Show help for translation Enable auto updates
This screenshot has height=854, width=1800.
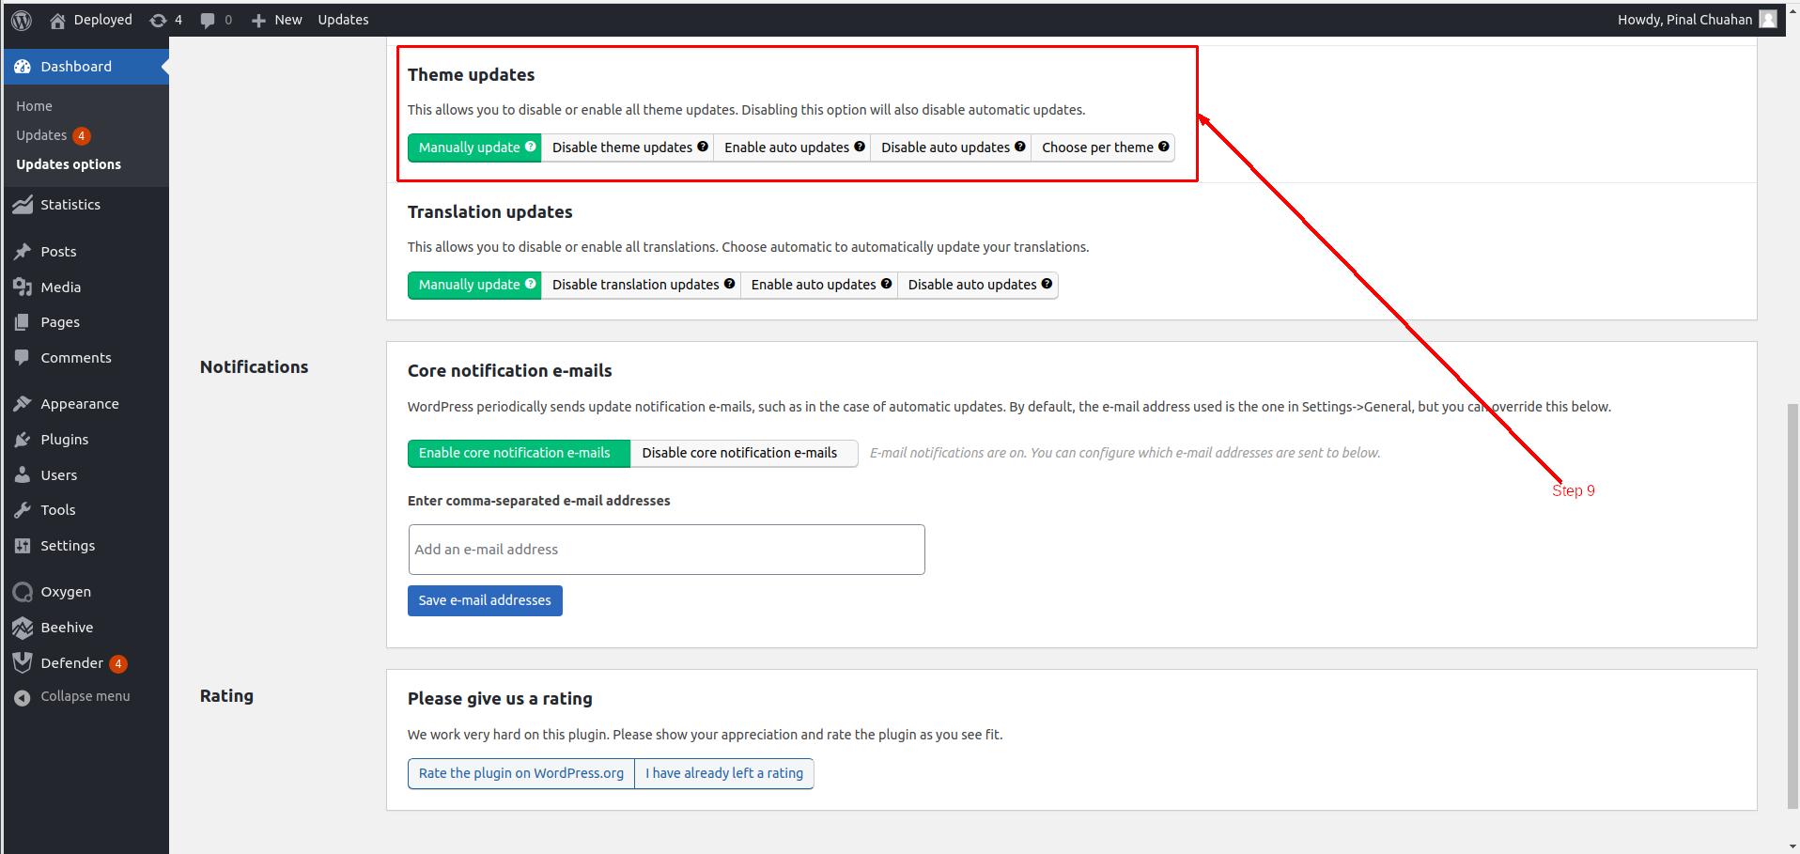click(x=886, y=284)
